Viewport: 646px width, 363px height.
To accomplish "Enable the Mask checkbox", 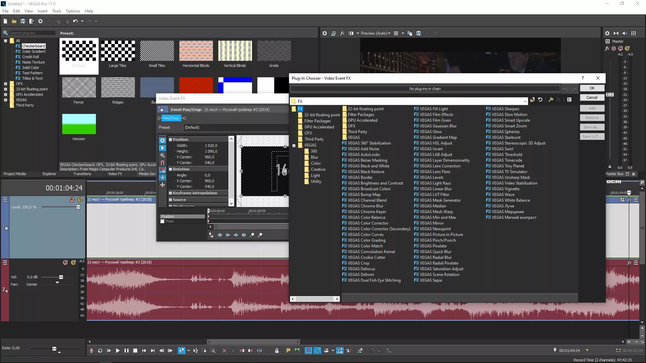I will click(163, 221).
